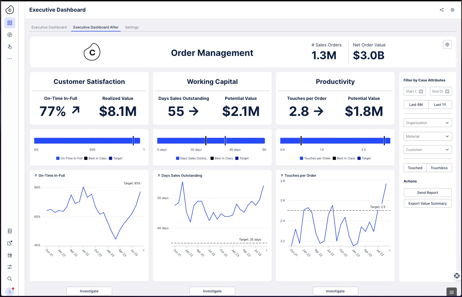Switch to Executive Dashboard tab
This screenshot has width=462, height=297.
coord(49,27)
